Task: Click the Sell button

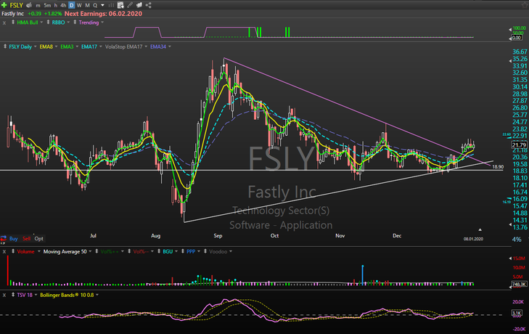Action: pyautogui.click(x=26, y=239)
